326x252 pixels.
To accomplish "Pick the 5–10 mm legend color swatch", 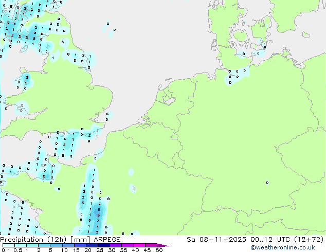I will pos(57,245).
